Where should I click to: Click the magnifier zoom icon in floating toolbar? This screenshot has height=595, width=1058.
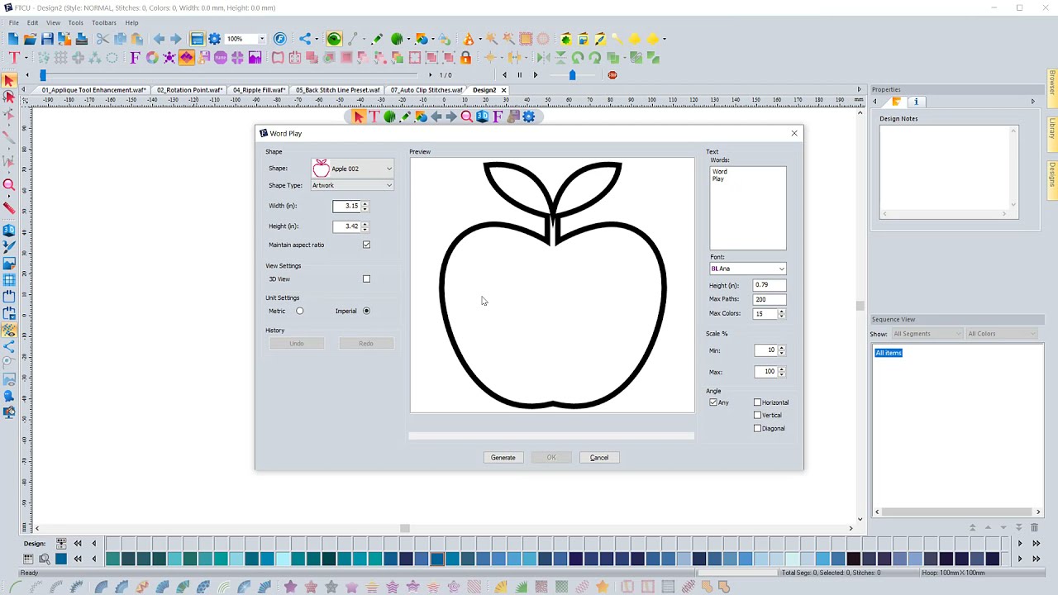467,117
